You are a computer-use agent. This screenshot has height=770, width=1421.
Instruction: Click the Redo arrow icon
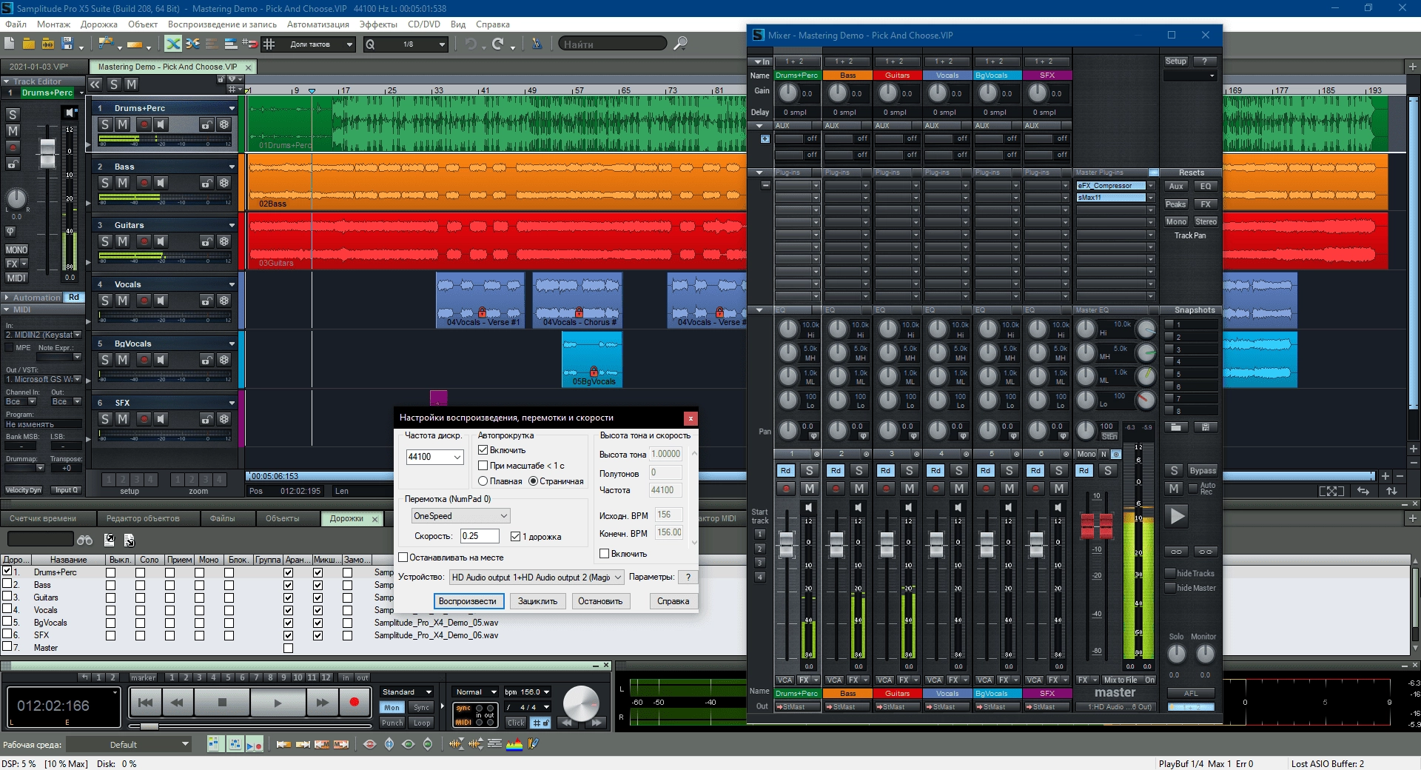coord(498,44)
